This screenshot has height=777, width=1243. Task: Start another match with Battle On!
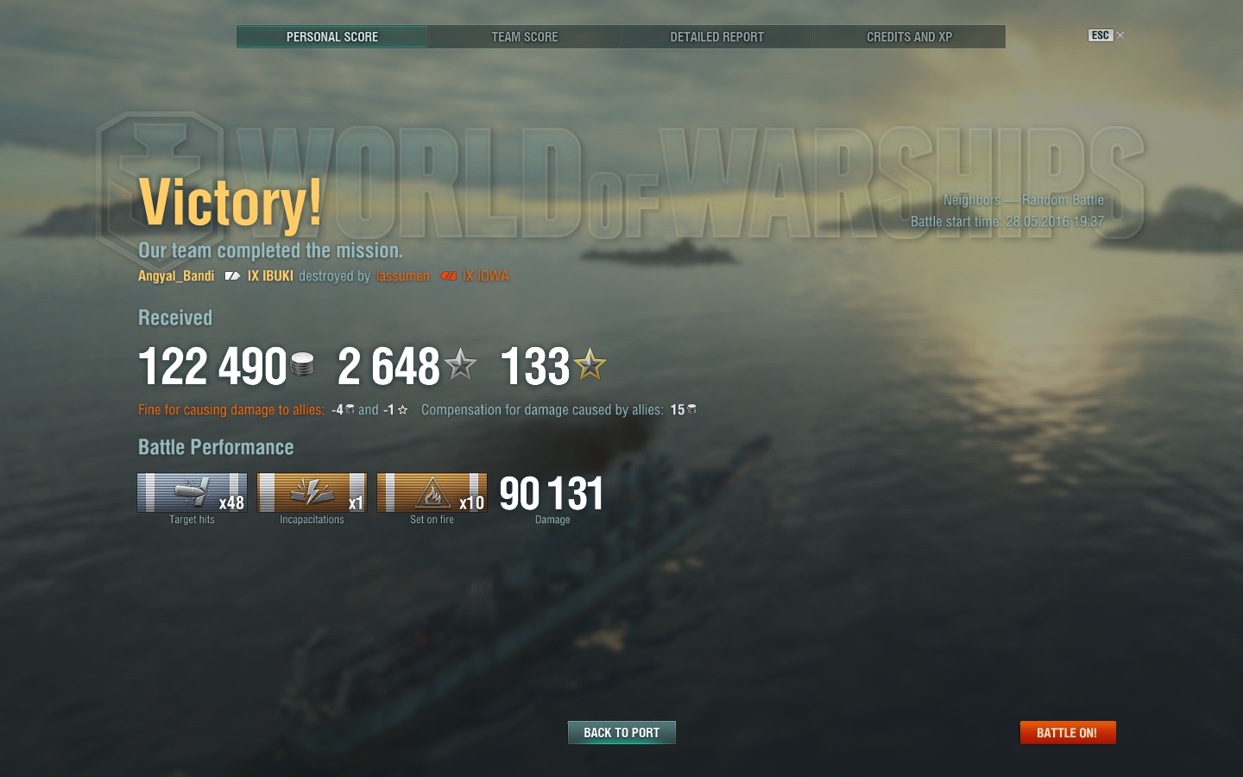click(1068, 733)
